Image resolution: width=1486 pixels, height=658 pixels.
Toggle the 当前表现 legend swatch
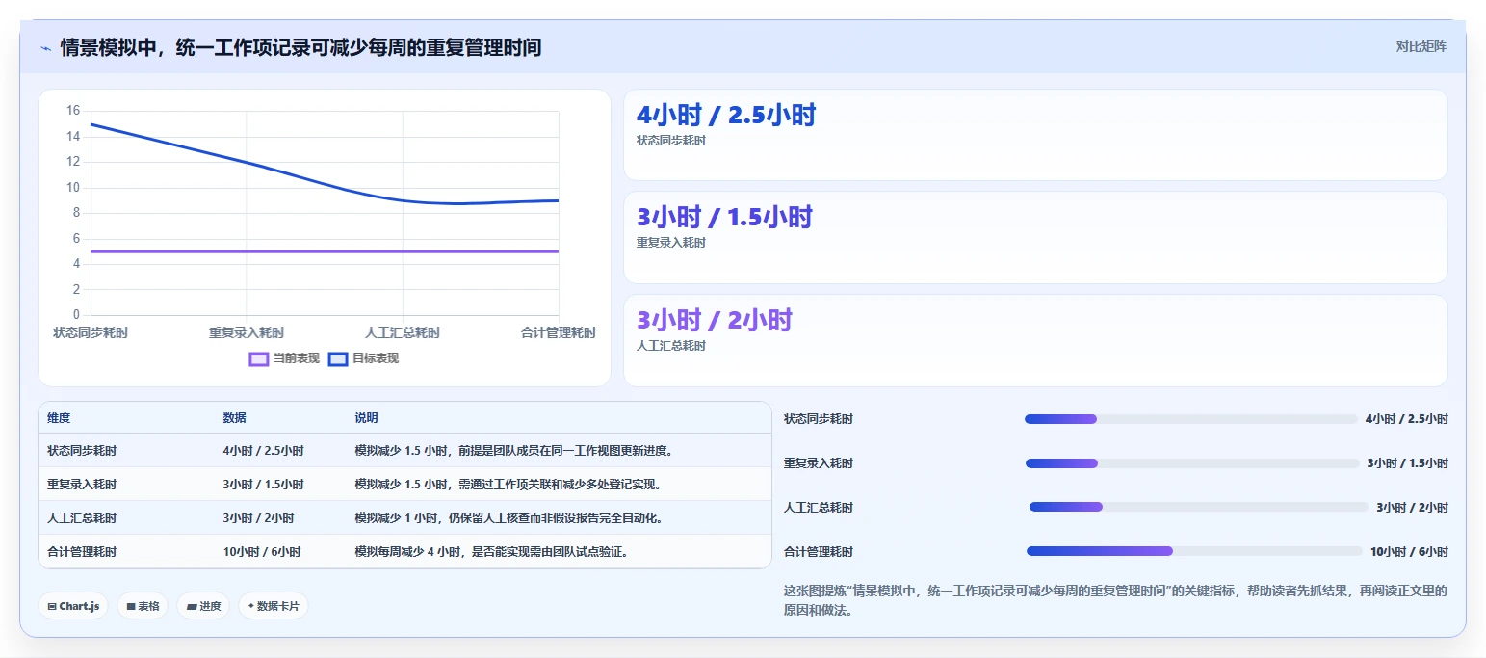258,358
